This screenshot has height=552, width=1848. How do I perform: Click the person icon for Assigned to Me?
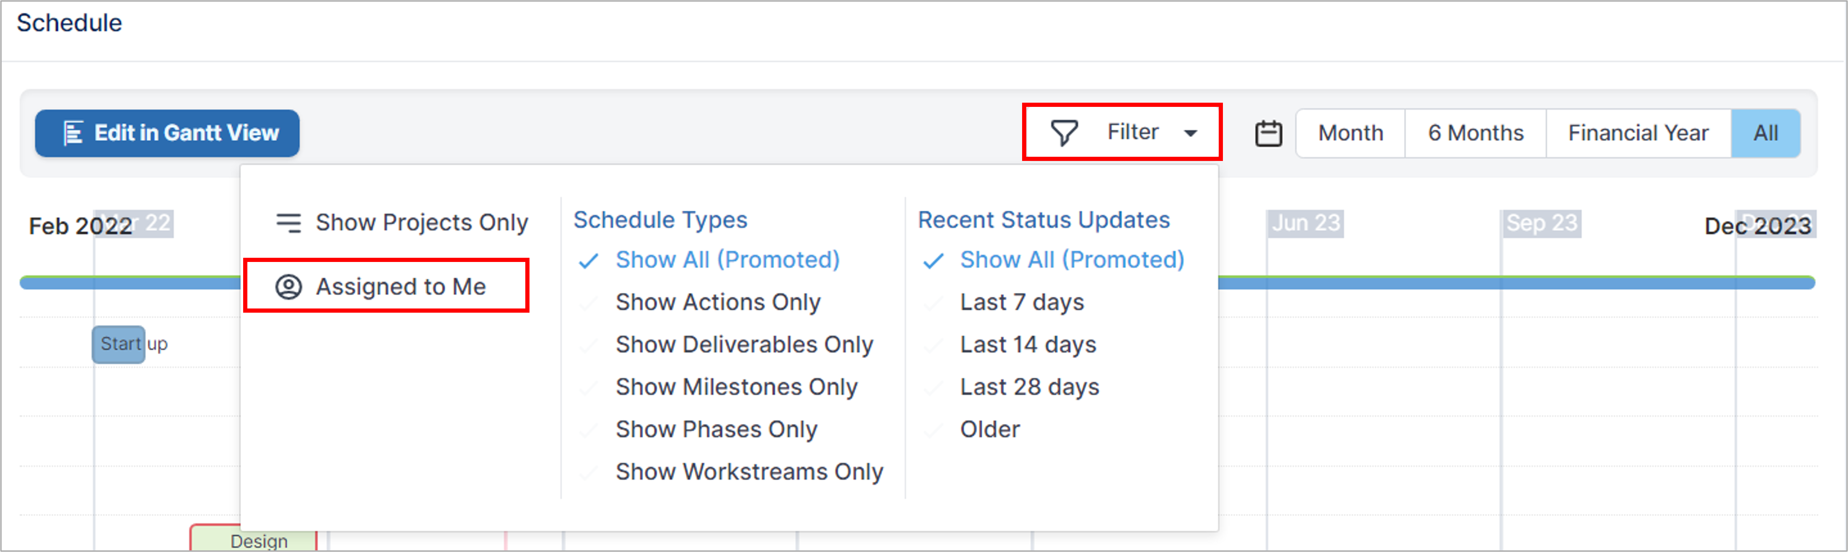point(288,287)
